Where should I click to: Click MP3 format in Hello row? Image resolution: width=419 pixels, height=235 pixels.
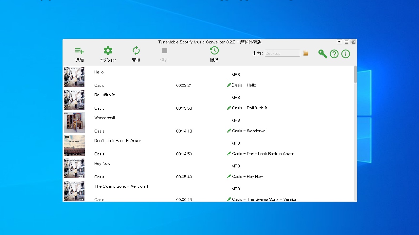236,75
